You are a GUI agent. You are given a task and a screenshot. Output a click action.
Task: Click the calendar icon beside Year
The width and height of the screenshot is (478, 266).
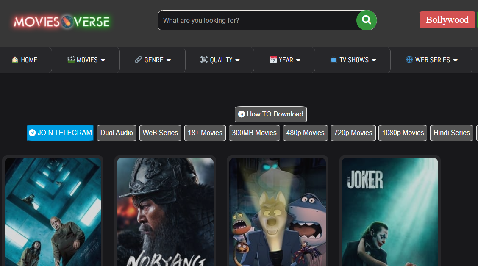click(273, 60)
